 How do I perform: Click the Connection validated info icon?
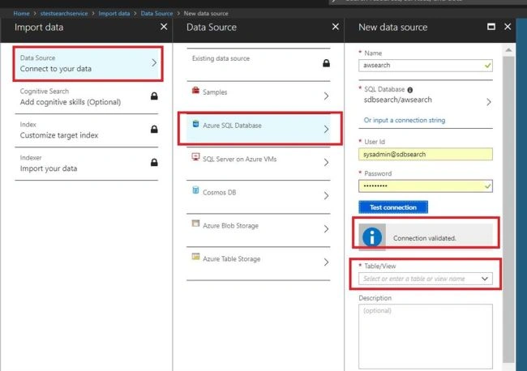[372, 237]
